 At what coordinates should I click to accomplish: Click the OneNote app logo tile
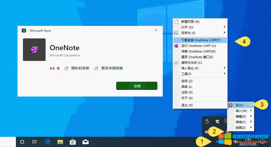[x=34, y=50]
